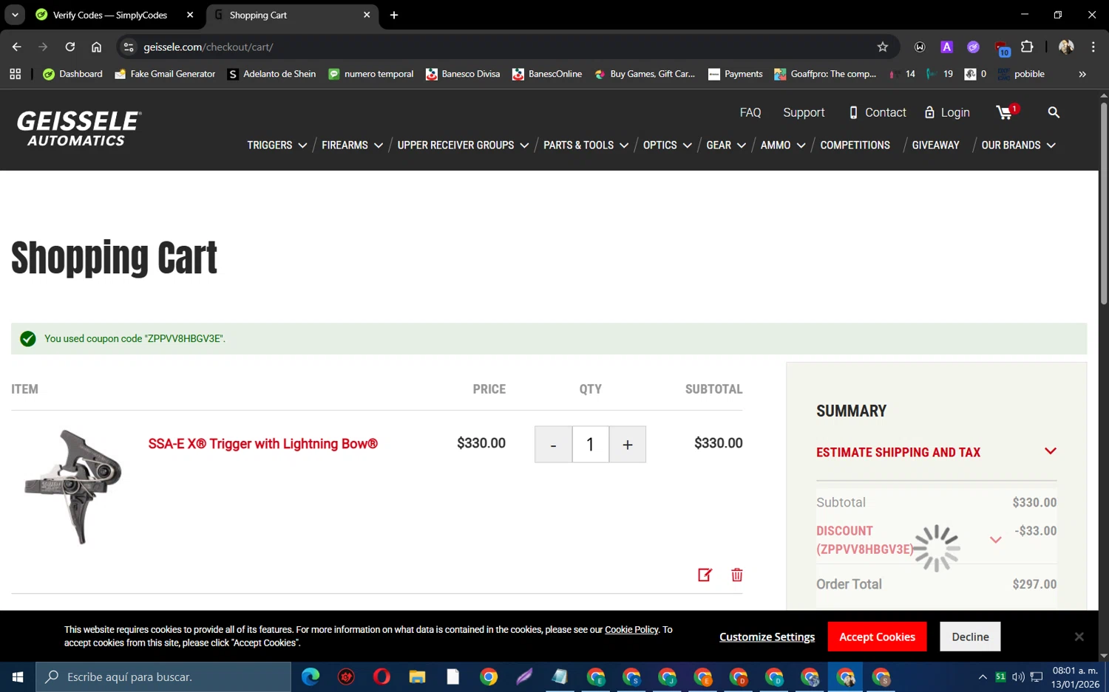Expand the discount details chevron

996,540
